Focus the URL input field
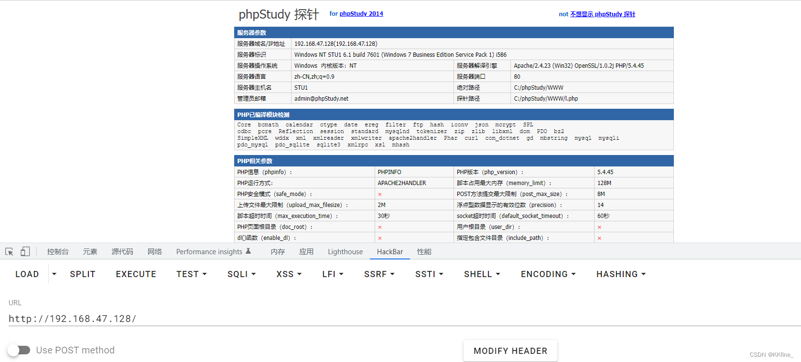This screenshot has height=362, width=801. pos(404,319)
